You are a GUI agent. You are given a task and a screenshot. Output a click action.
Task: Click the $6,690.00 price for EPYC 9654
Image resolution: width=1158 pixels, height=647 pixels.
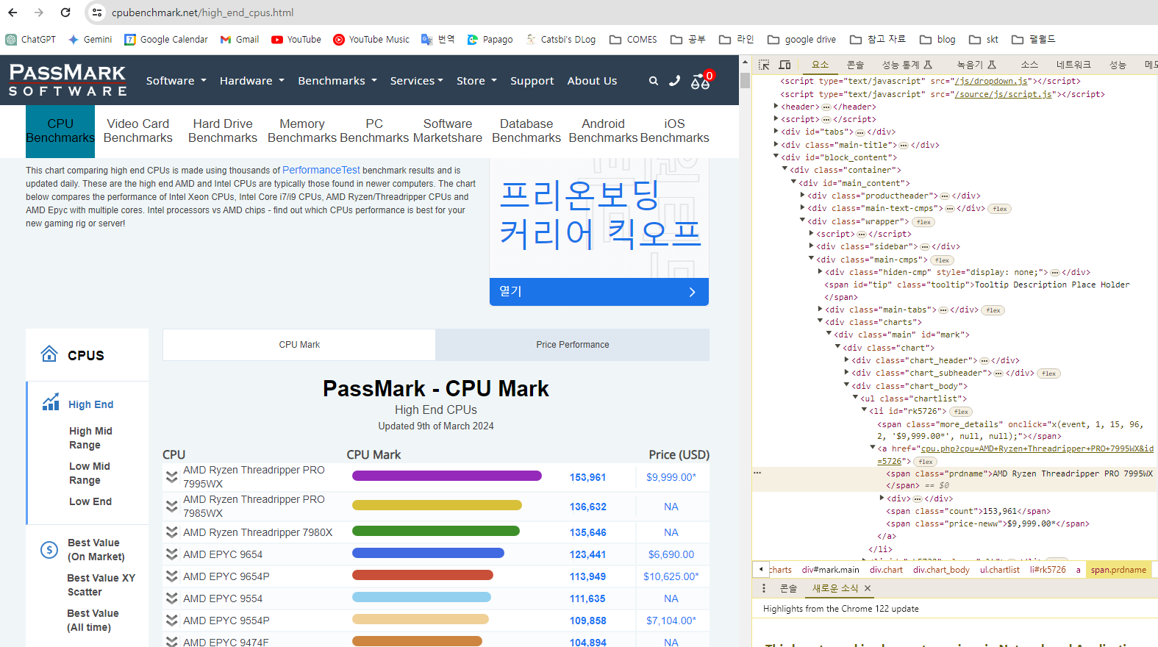click(671, 554)
